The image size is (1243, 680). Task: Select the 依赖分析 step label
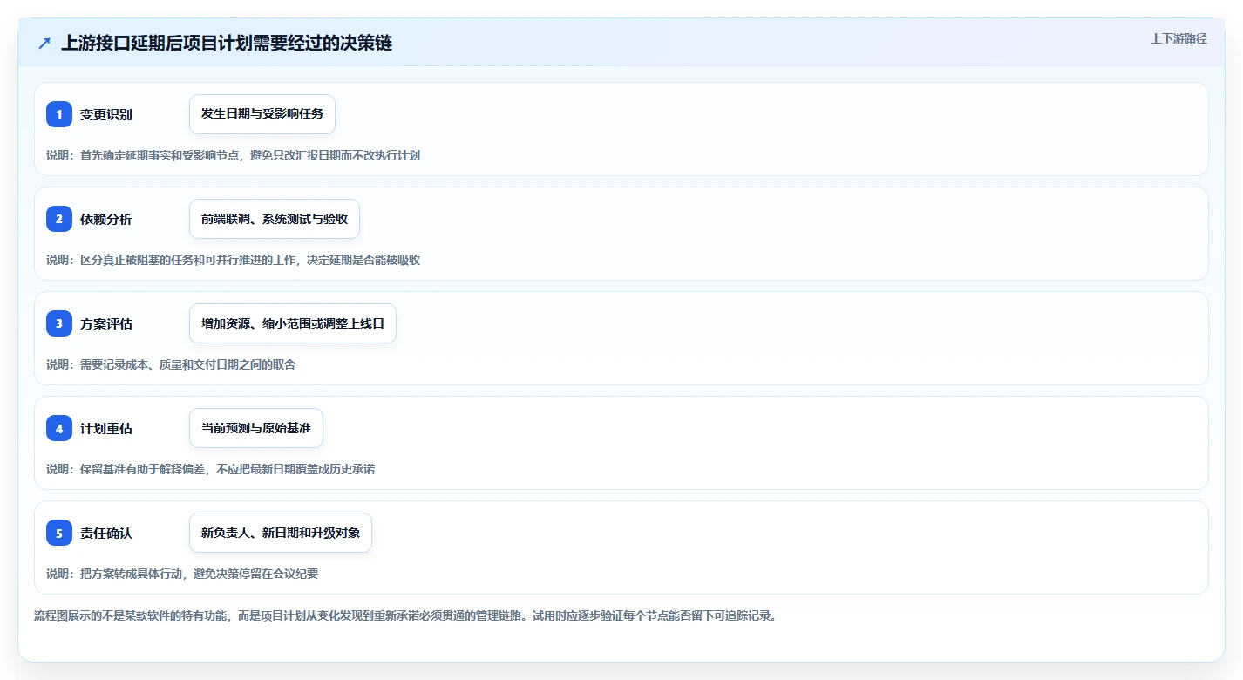point(106,219)
